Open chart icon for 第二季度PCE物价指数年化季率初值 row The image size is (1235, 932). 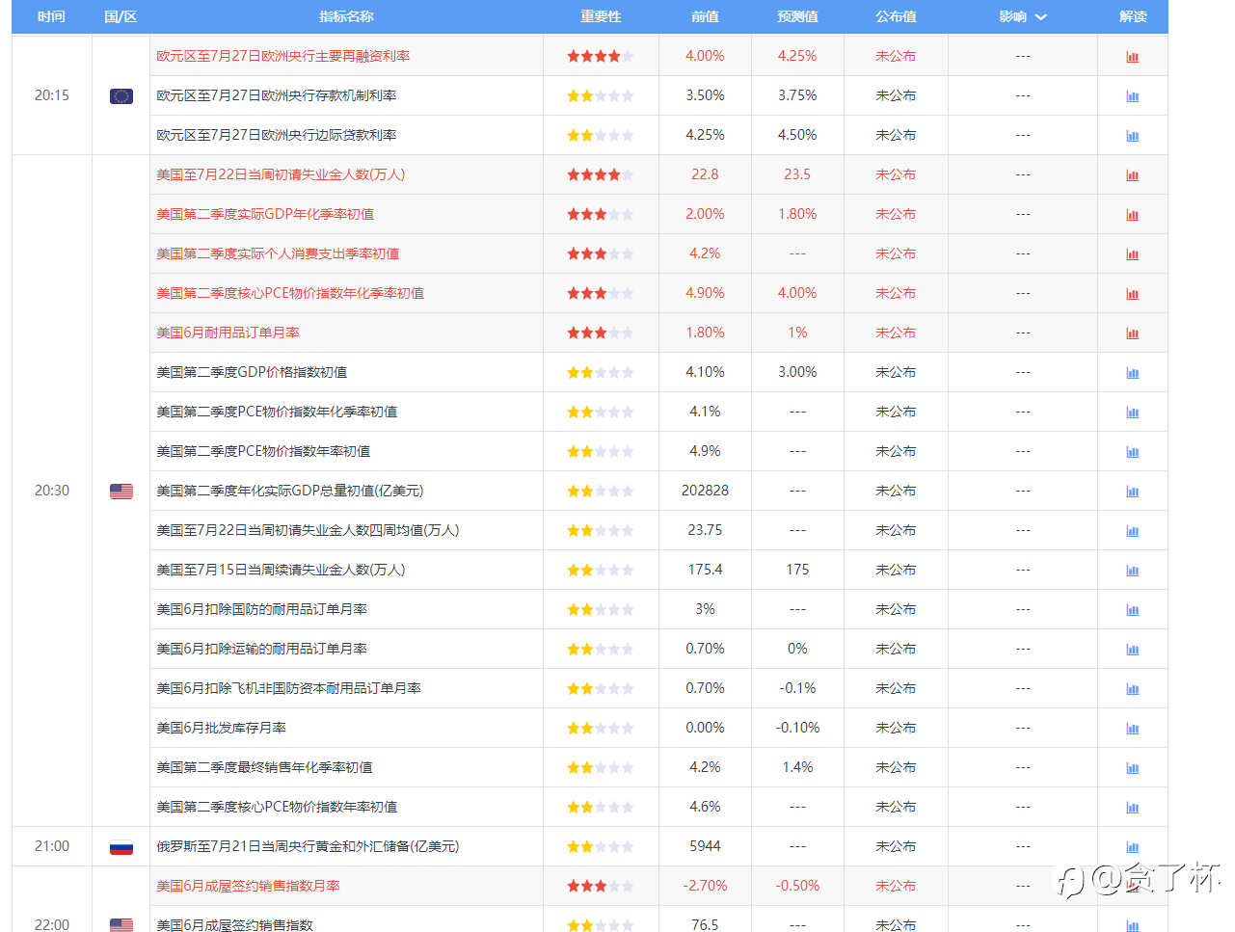pos(1133,413)
